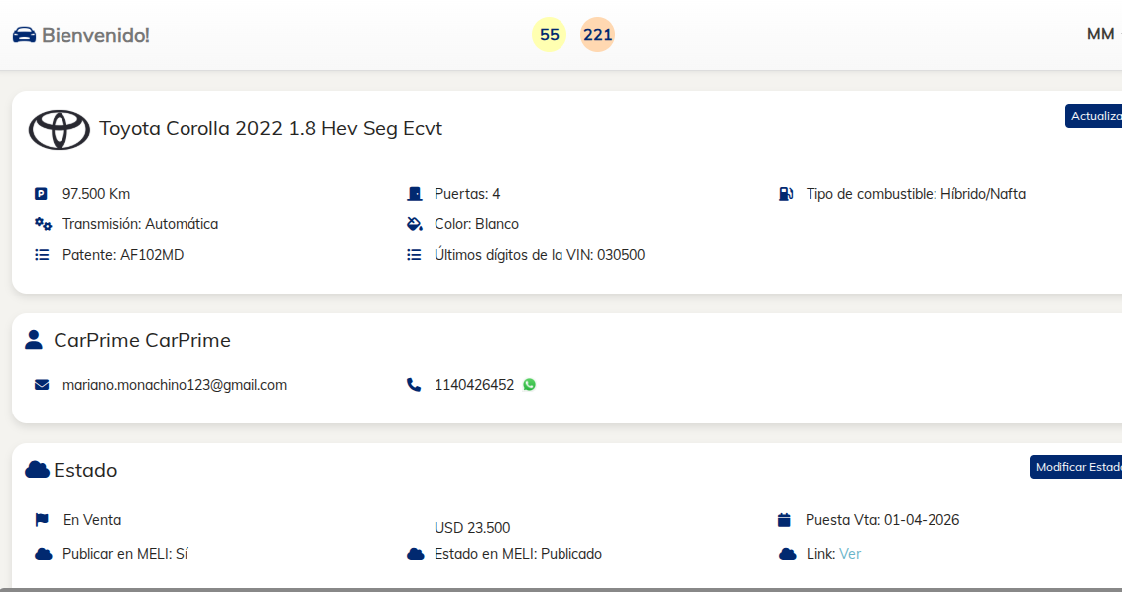Click the door icon next to Puertas
This screenshot has width=1122, height=592.
coord(414,194)
